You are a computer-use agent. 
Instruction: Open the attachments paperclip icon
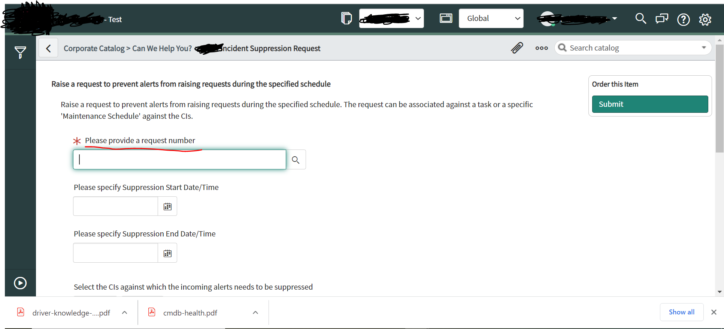click(517, 48)
